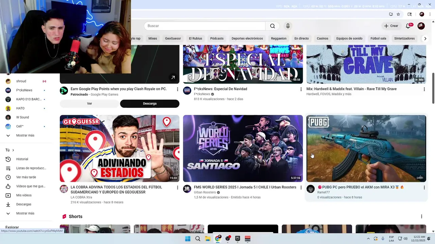
Task: Expand subscriptions with Mostrar más below Cell
Action: click(x=25, y=136)
